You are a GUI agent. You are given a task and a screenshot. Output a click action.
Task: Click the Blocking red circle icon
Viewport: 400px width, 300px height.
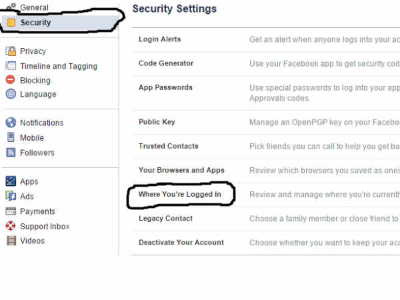coord(11,79)
